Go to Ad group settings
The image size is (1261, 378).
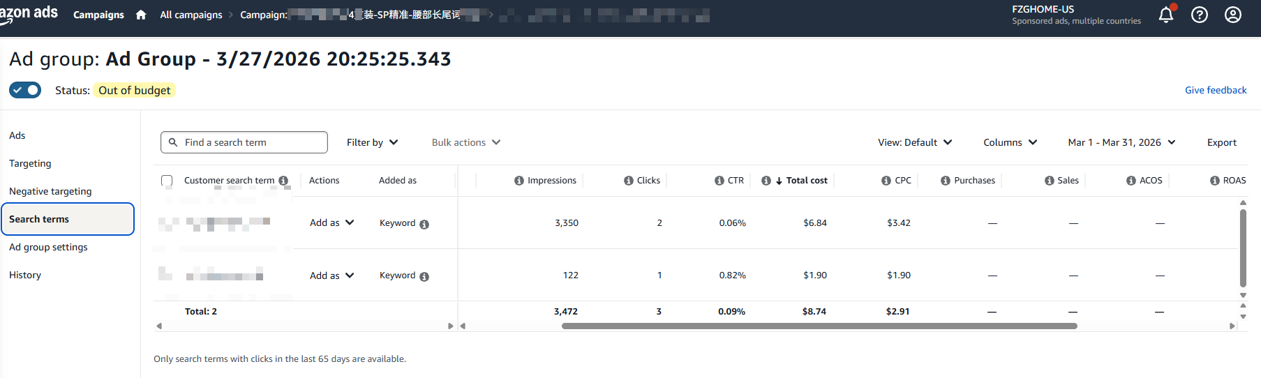(x=48, y=247)
